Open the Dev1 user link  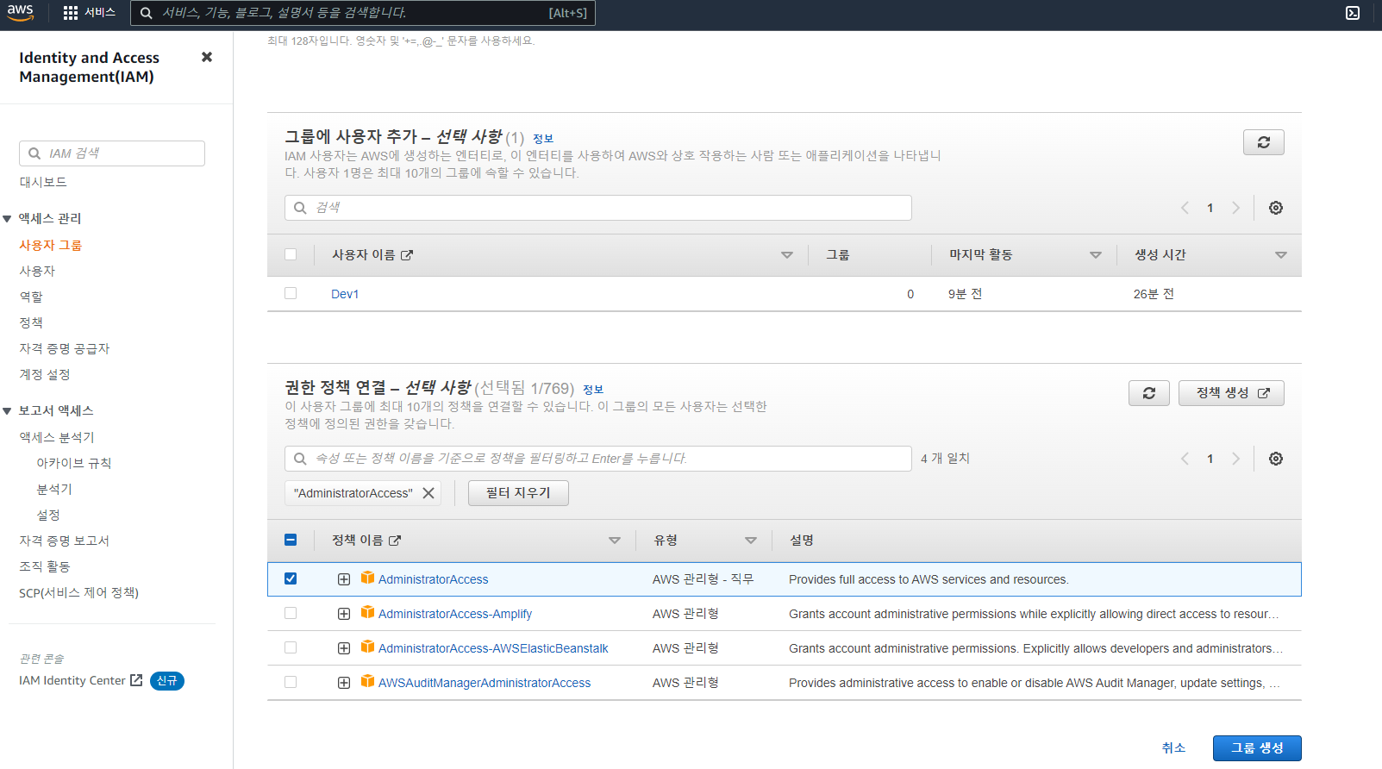click(345, 294)
